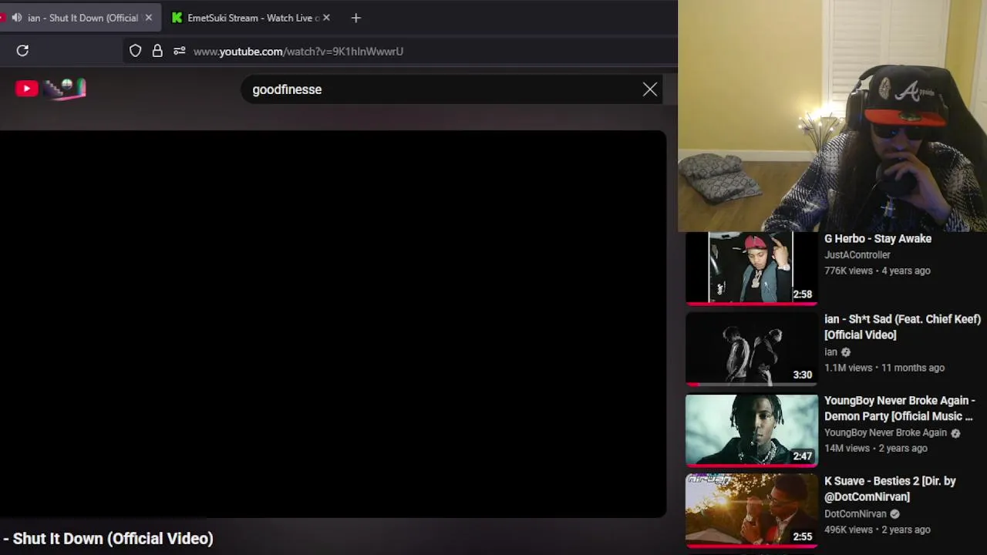Click the 496K views - 2 years ago text
The width and height of the screenshot is (987, 555).
[878, 530]
